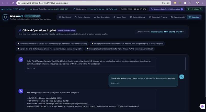The width and height of the screenshot is (206, 112).
Task: Click the us-central1 (200 OK) status text
Action: coord(58,9)
